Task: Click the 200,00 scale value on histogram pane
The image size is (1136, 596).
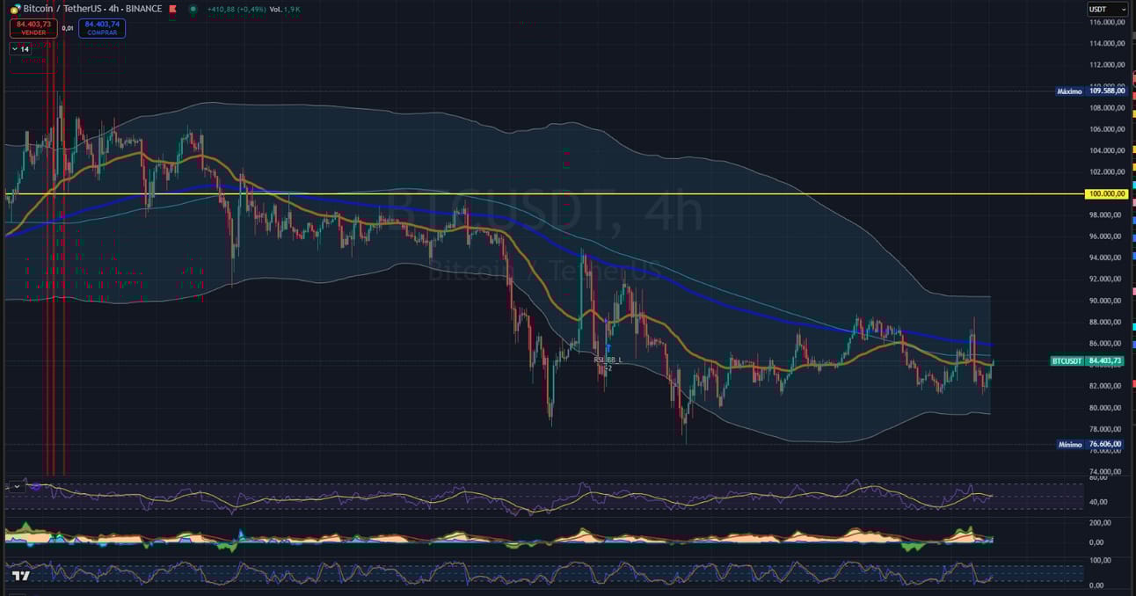Action: (x=1100, y=522)
